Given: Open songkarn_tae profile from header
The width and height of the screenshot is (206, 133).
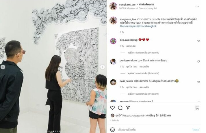Looking at the screenshot, I should tap(127, 5).
